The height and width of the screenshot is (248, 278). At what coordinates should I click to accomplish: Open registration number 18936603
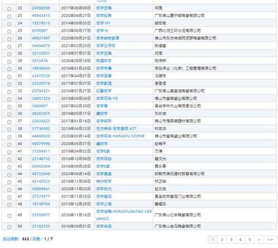[41, 68]
